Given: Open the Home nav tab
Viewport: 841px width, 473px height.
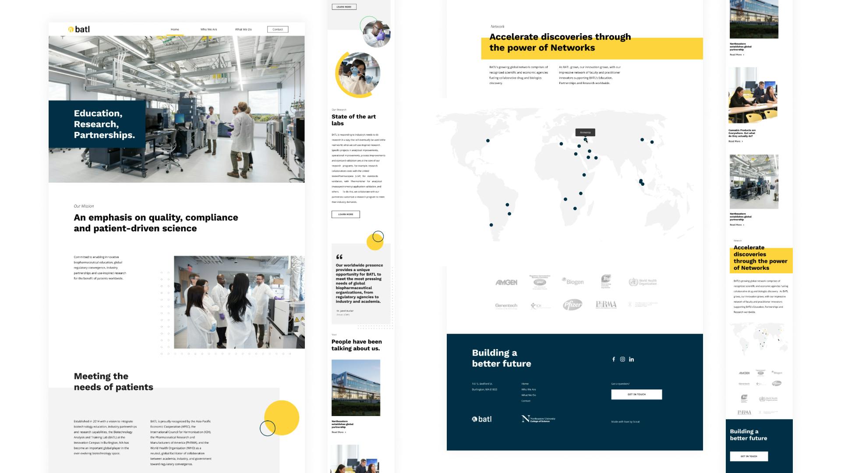Looking at the screenshot, I should pos(175,29).
